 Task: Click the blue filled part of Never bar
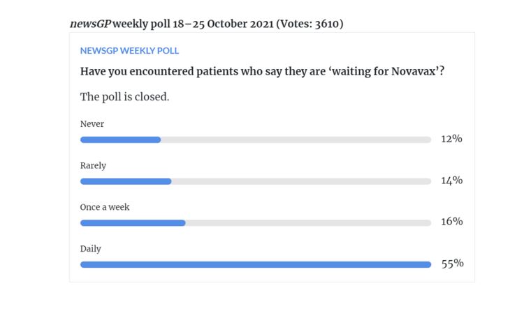pyautogui.click(x=120, y=139)
